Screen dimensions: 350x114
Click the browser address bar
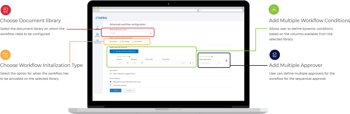tap(148, 11)
